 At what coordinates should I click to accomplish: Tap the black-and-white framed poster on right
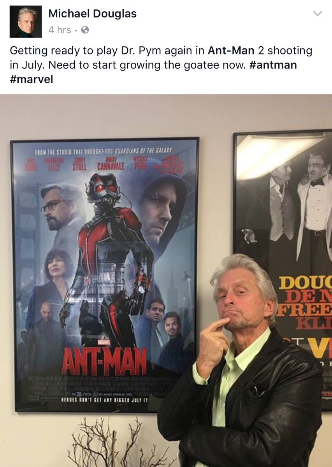tap(283, 269)
